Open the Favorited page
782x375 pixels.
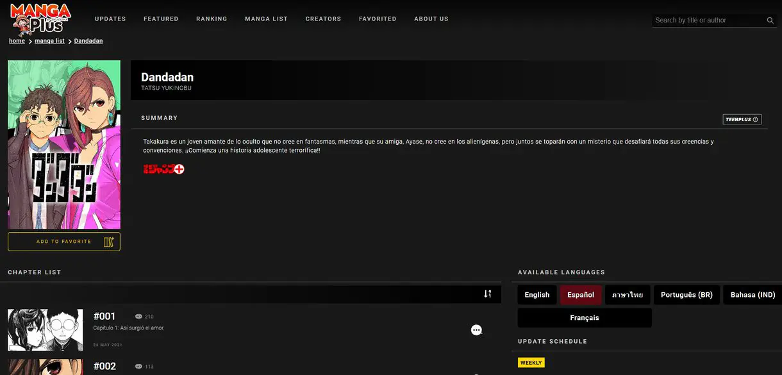click(x=378, y=19)
